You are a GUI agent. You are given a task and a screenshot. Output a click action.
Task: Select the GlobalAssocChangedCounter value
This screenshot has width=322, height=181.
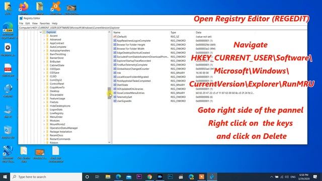(133, 69)
